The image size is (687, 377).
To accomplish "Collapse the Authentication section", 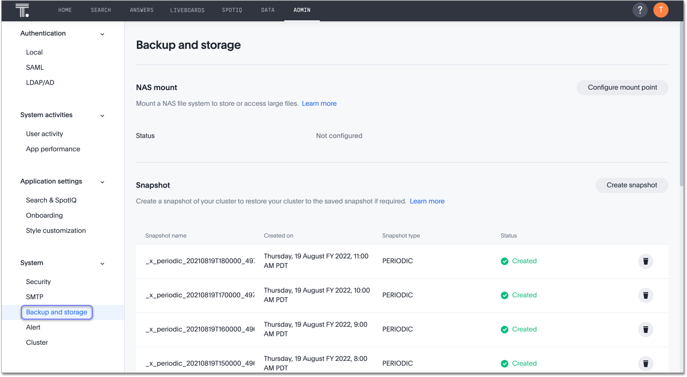I will coord(102,34).
